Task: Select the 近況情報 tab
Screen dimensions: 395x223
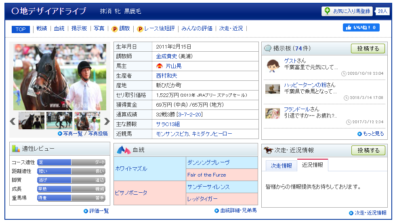Action: 312,165
